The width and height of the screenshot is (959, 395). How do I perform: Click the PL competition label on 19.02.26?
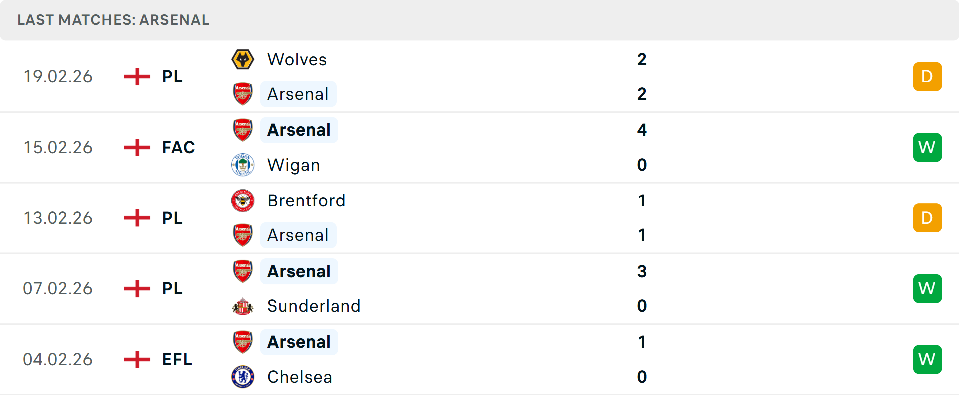tap(171, 76)
